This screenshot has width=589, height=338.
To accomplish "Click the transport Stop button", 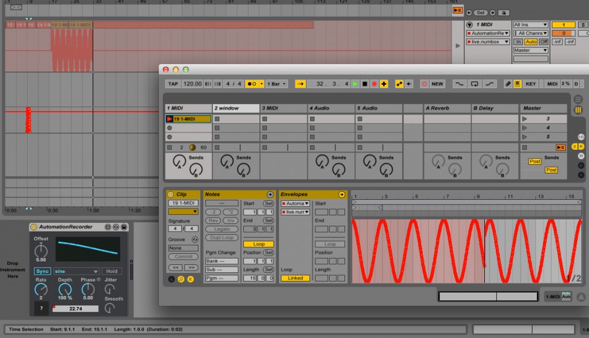I will [365, 84].
